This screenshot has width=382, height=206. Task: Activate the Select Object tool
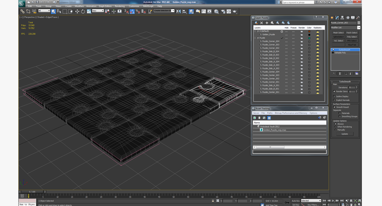tap(53, 11)
